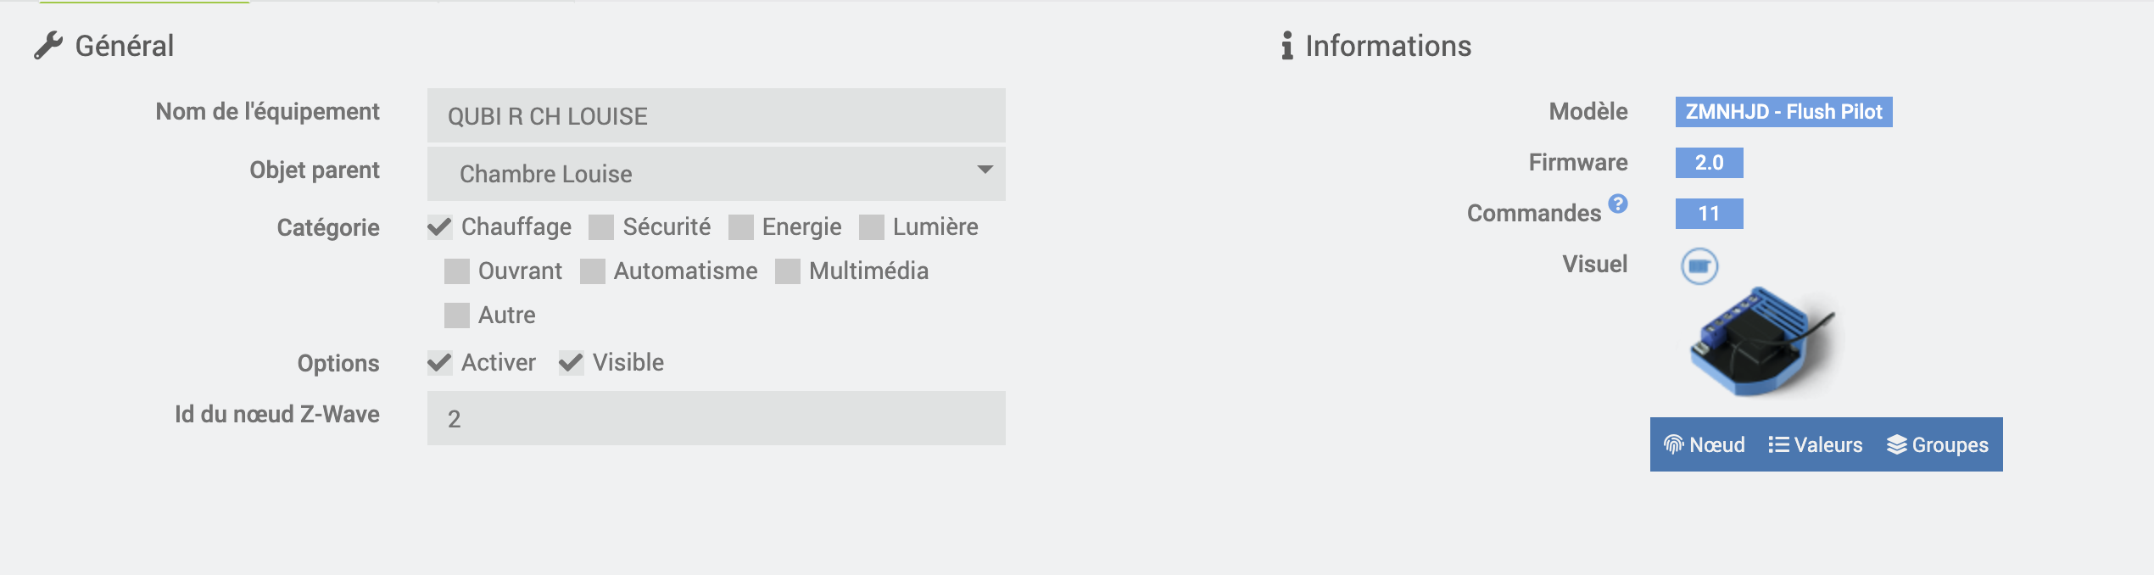The width and height of the screenshot is (2154, 575).
Task: Enable the Sécurité category checkbox
Action: click(x=601, y=227)
